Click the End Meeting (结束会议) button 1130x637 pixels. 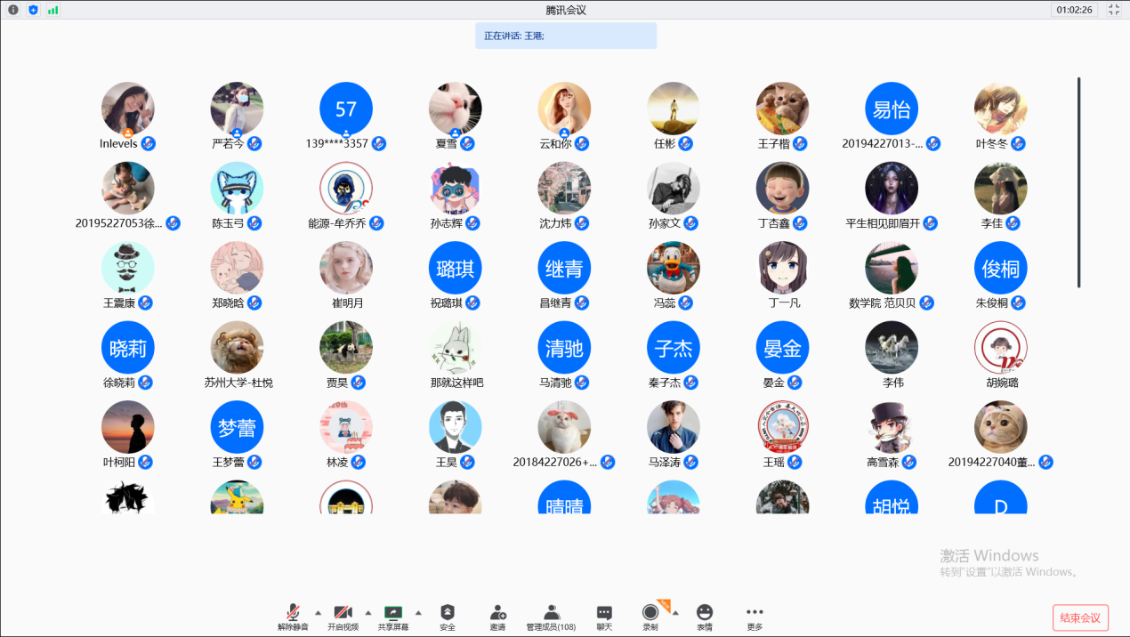pyautogui.click(x=1080, y=617)
